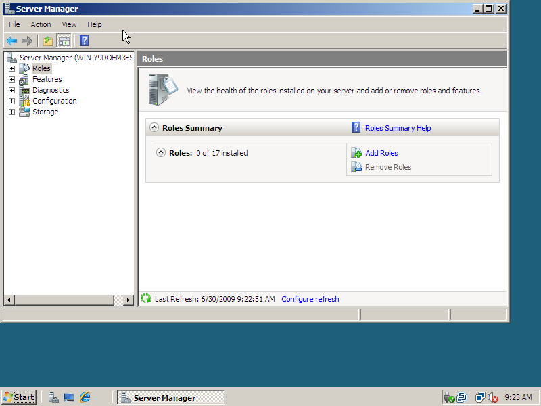Image resolution: width=541 pixels, height=406 pixels.
Task: Click the 9:23 AM taskbar clock
Action: (518, 397)
